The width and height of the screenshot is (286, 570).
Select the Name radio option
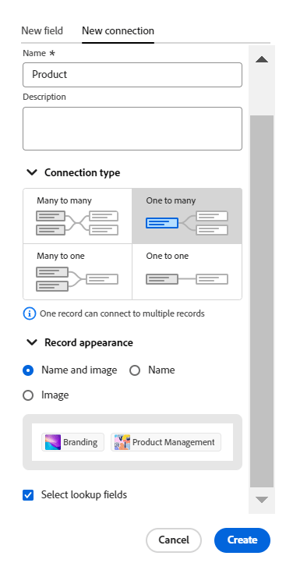tap(135, 370)
